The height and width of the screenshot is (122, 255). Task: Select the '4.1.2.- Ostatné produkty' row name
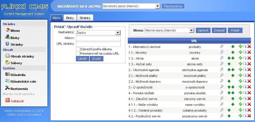[x=145, y=110]
